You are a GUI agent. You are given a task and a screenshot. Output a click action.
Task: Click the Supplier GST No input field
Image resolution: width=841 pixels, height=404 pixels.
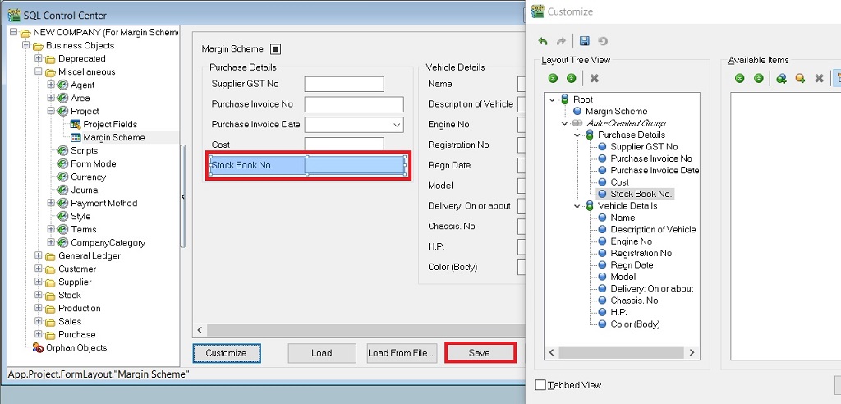click(x=344, y=84)
